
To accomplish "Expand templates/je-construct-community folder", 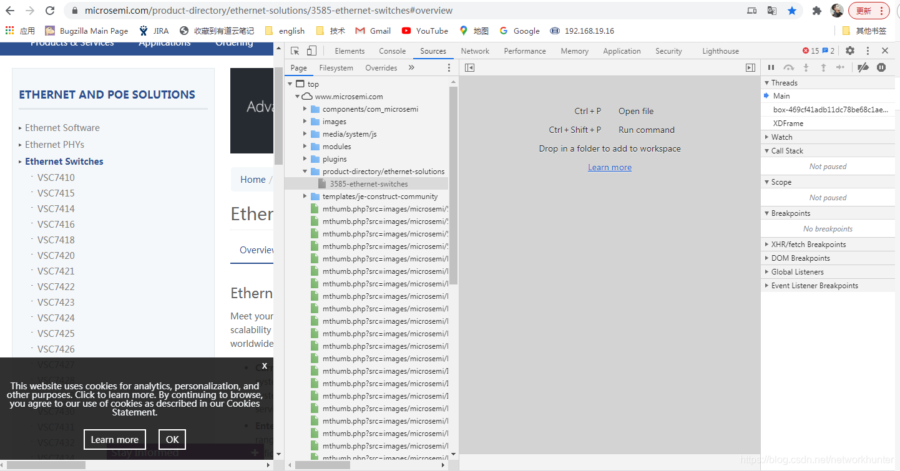I will [x=305, y=197].
